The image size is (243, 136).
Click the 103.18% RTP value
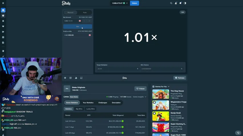coord(89,121)
